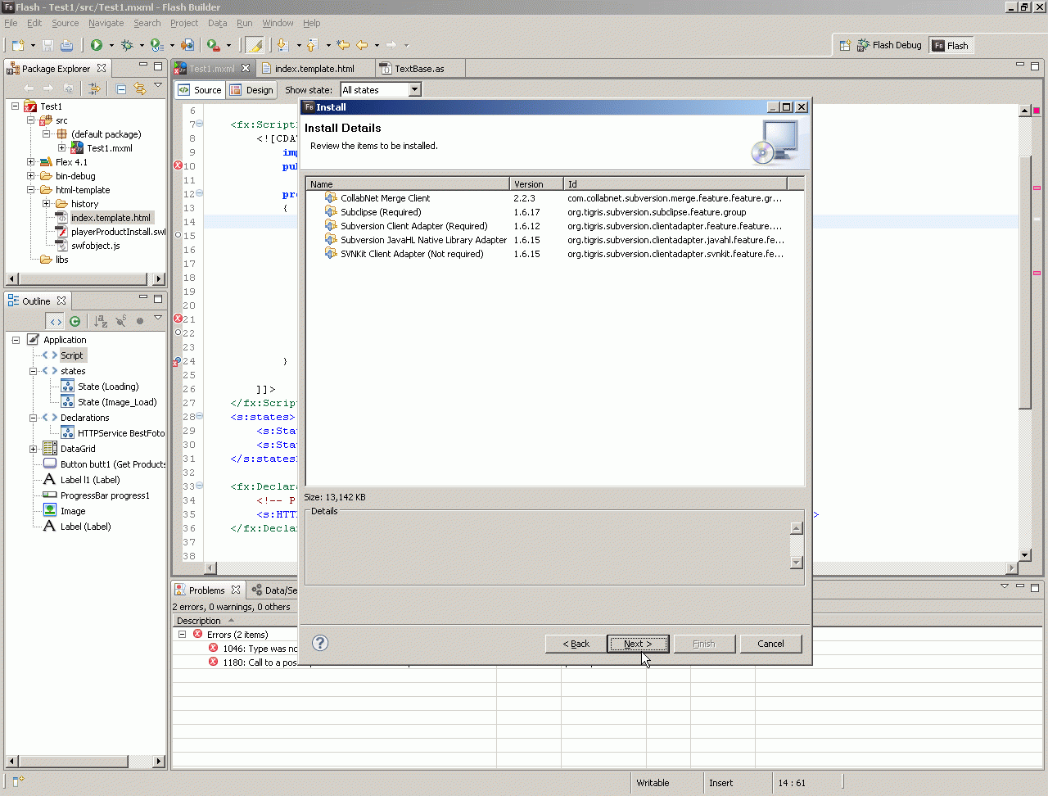This screenshot has height=796, width=1048.
Task: Switch to the Flash Debug perspective
Action: click(x=889, y=45)
